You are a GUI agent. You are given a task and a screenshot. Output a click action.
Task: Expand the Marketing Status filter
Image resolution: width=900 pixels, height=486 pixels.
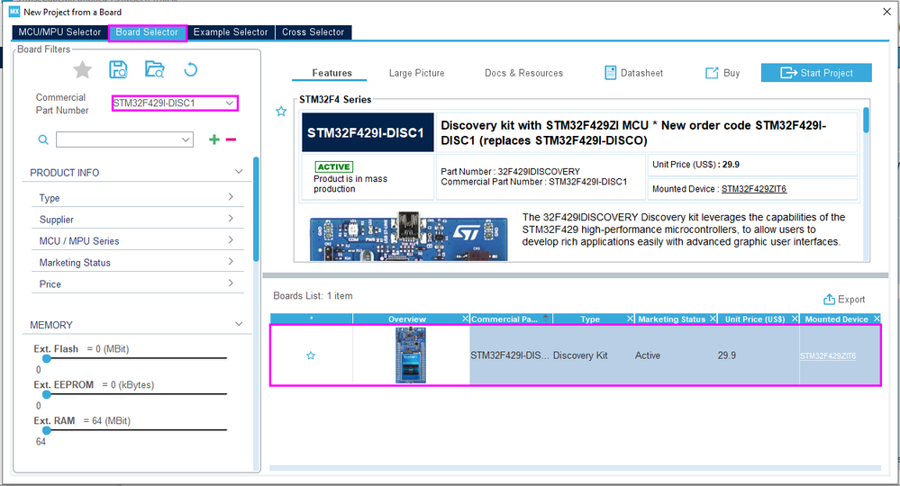point(231,261)
